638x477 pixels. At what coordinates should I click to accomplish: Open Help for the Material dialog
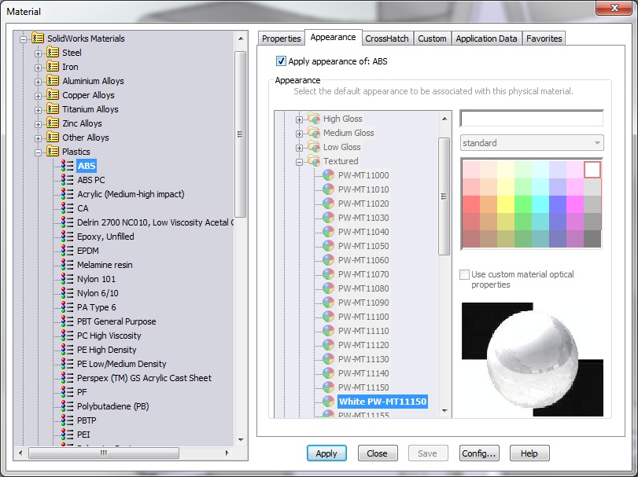click(529, 453)
